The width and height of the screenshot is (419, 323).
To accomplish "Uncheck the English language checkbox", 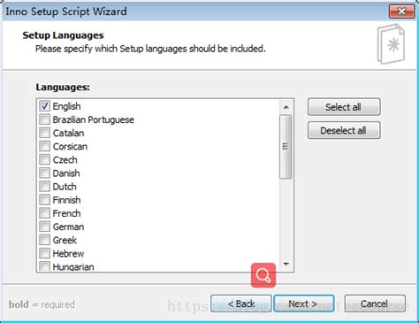I will (44, 106).
